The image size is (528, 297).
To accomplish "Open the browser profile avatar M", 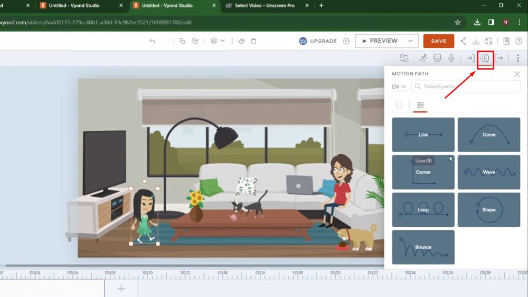I will coord(505,22).
